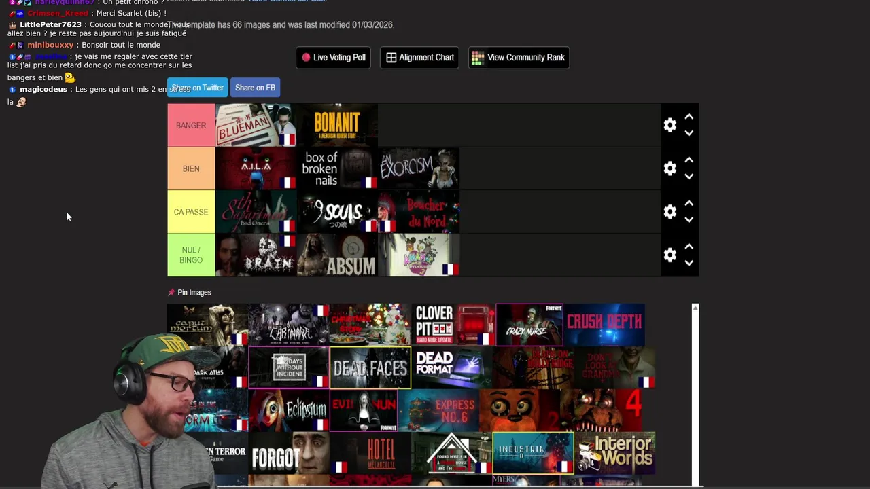Pick Interior Worlds image from pool
Viewport: 870px width, 489px height.
[x=615, y=453]
